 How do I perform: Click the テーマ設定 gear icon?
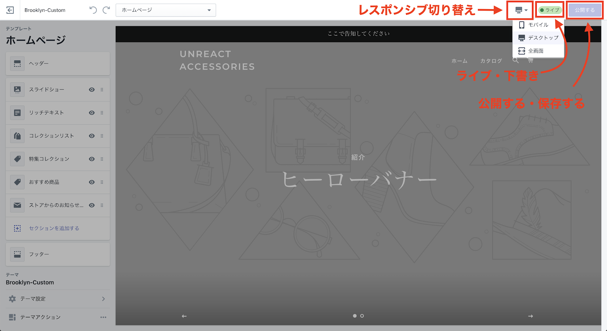13,299
